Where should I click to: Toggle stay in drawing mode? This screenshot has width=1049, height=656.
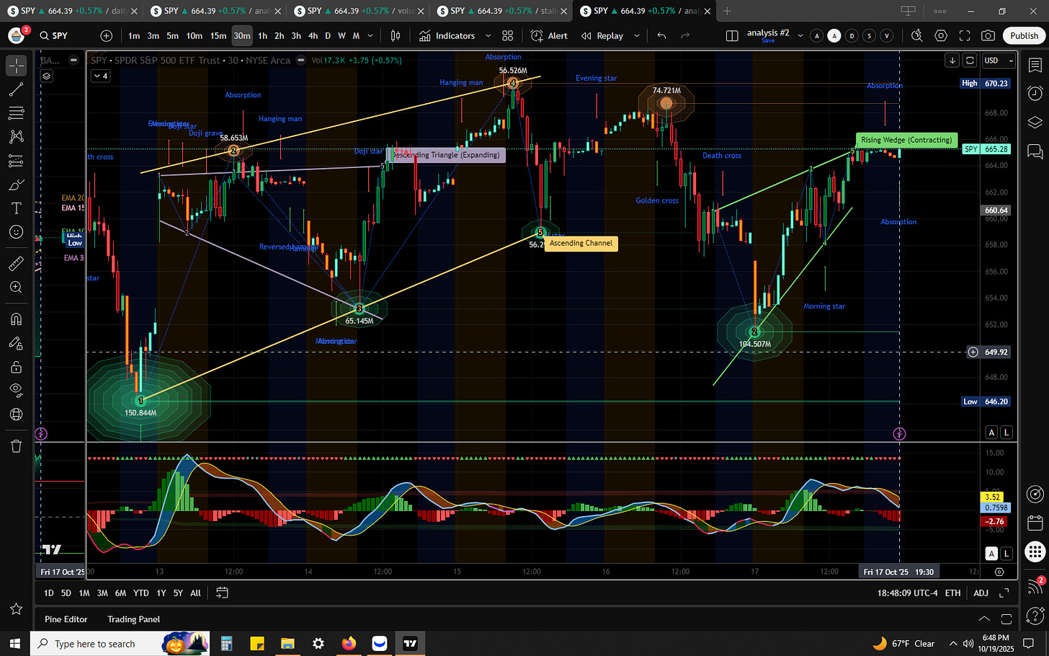[16, 343]
